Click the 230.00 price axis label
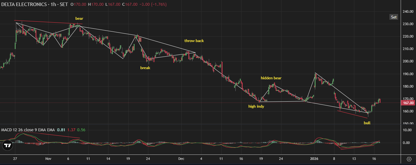This screenshot has height=165, width=416. tap(408, 24)
